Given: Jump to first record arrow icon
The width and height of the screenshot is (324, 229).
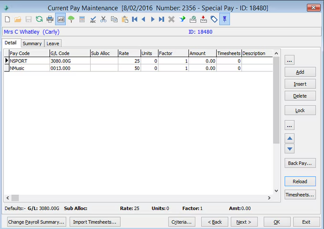Looking at the screenshot, I should pos(135,19).
